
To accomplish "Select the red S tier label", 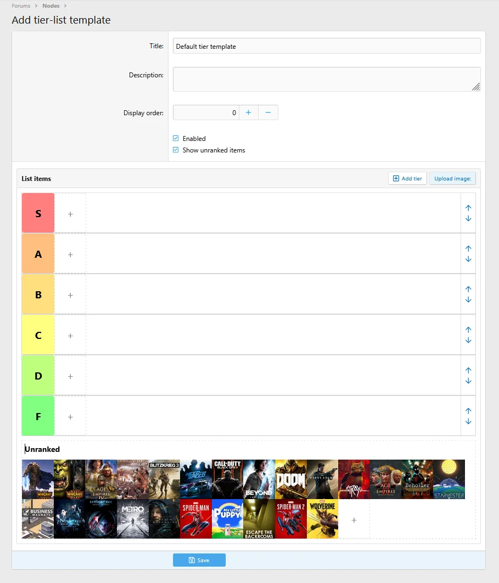I will coord(38,213).
